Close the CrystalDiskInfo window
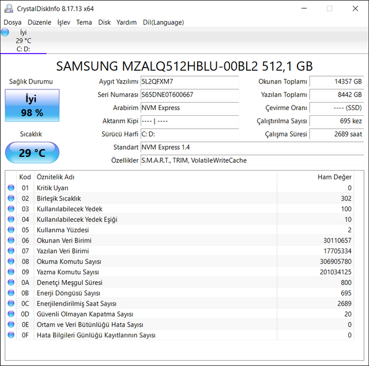Image resolution: width=369 pixels, height=366 pixels. point(355,9)
